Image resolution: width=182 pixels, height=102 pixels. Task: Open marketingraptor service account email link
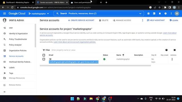74,62
